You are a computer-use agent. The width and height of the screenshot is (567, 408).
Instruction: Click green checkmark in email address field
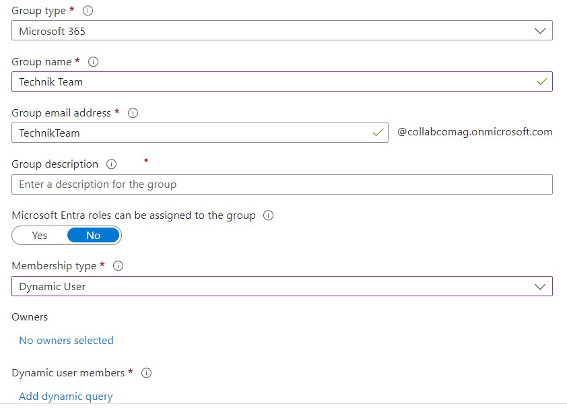tap(378, 133)
